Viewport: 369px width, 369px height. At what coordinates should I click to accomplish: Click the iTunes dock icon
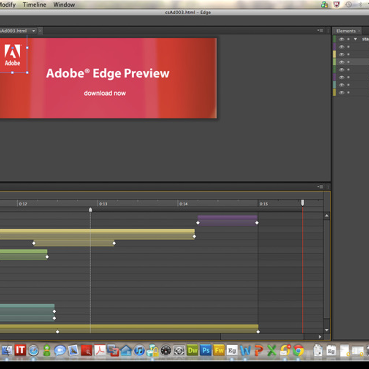pos(139,351)
